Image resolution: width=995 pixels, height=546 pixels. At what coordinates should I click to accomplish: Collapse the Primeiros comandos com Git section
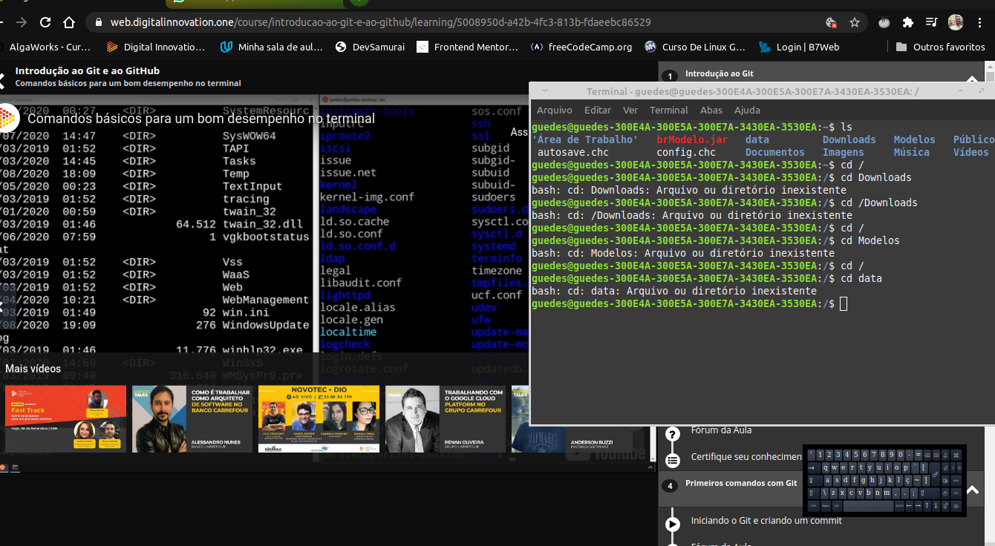click(x=972, y=490)
